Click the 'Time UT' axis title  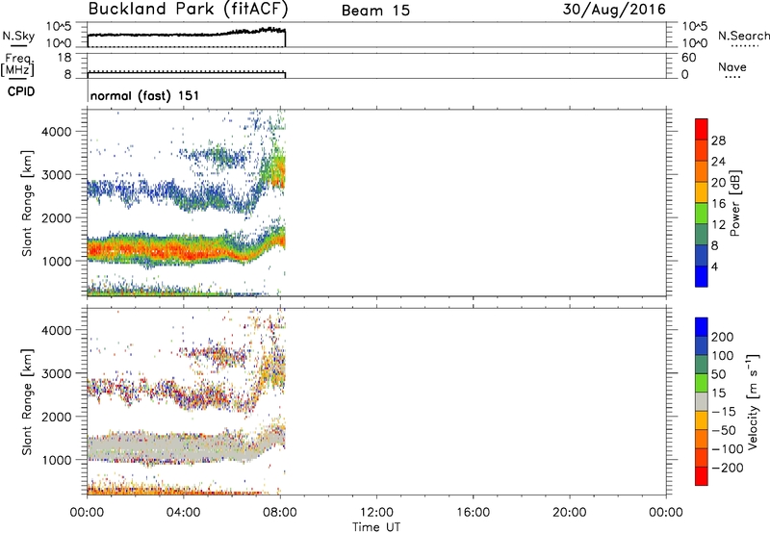pyautogui.click(x=376, y=527)
